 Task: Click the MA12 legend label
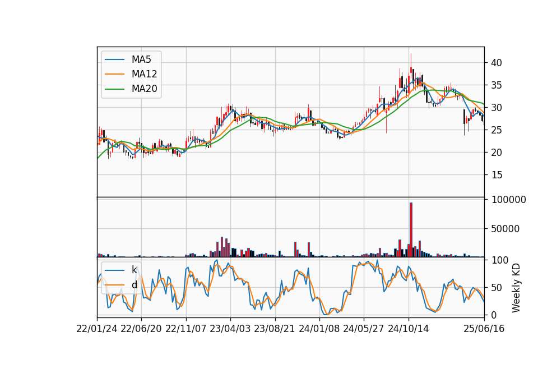[144, 74]
